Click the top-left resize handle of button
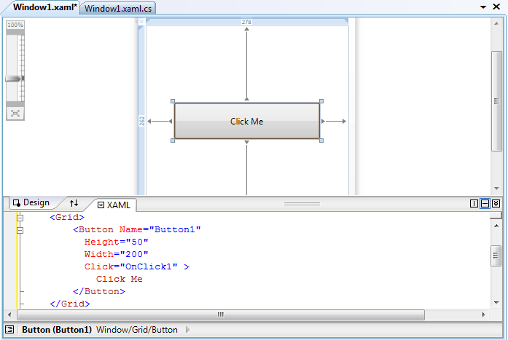508x340 pixels. point(173,101)
